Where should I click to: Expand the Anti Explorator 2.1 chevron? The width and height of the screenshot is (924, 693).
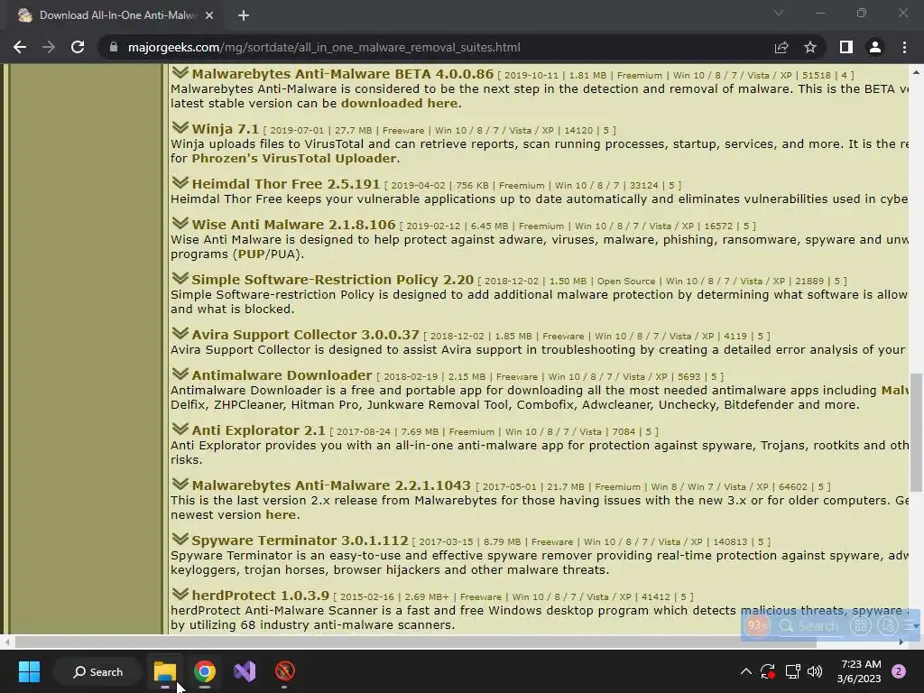point(180,430)
